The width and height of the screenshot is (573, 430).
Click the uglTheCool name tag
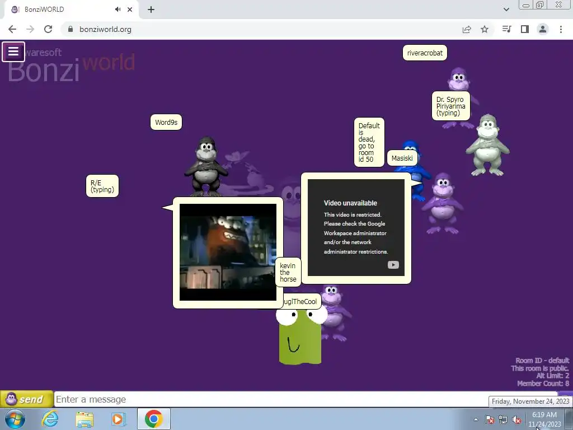(302, 302)
